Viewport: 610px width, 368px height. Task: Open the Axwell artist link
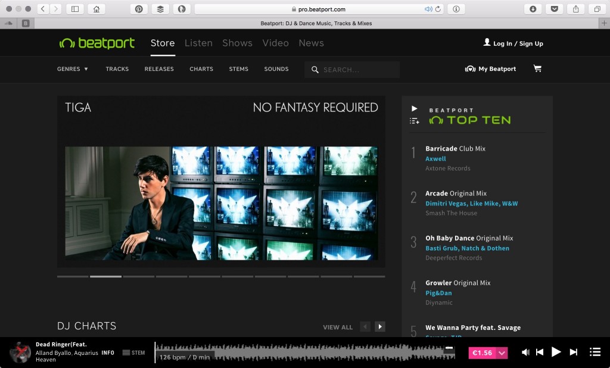435,159
